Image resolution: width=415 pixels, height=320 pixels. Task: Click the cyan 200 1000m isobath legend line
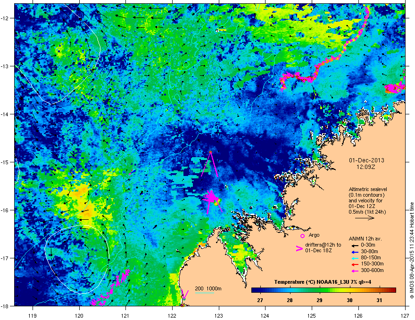[x=204, y=293]
